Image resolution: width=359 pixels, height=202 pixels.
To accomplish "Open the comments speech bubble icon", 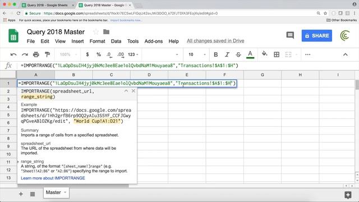I will (290, 35).
